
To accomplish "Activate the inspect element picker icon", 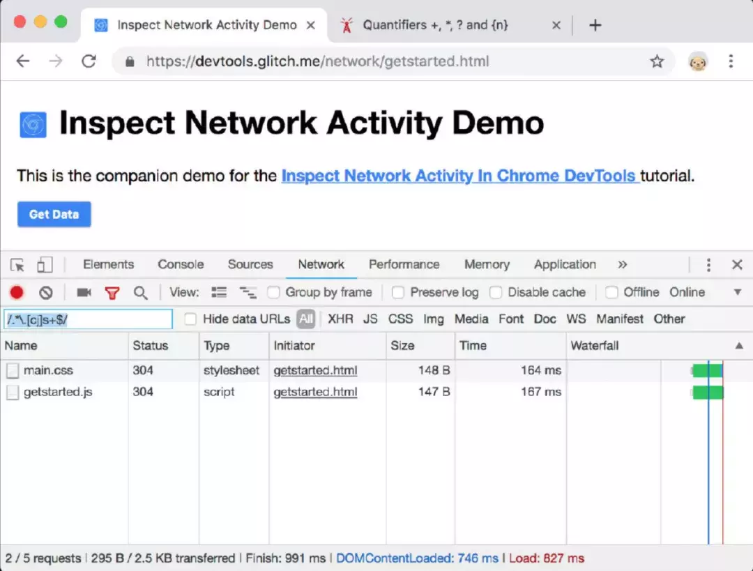I will 17,265.
